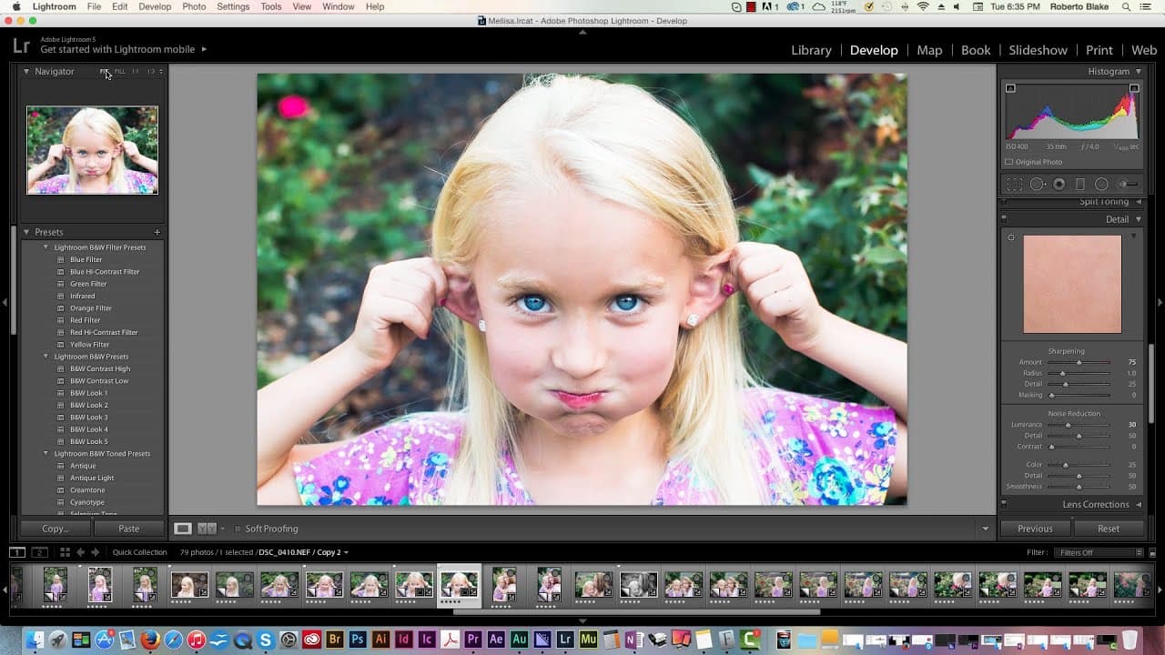Image resolution: width=1165 pixels, height=655 pixels.
Task: Click the second window number 2 icon
Action: click(39, 552)
